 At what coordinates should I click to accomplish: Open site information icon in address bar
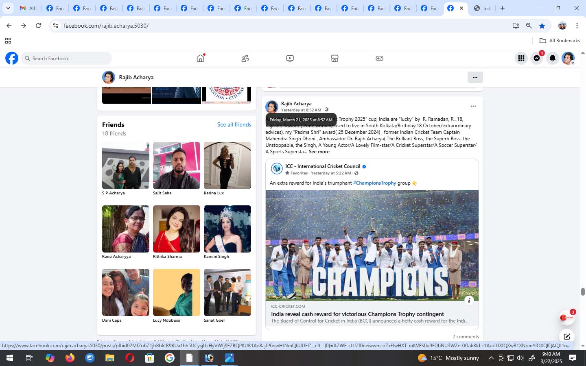(56, 26)
